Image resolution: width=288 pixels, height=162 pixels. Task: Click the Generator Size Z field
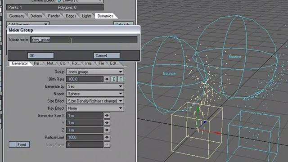pos(85,130)
